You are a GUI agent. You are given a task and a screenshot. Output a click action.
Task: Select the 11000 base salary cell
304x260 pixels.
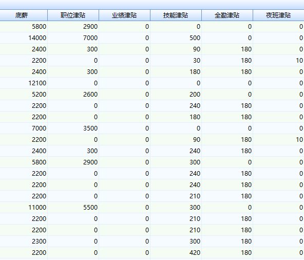[24, 208]
